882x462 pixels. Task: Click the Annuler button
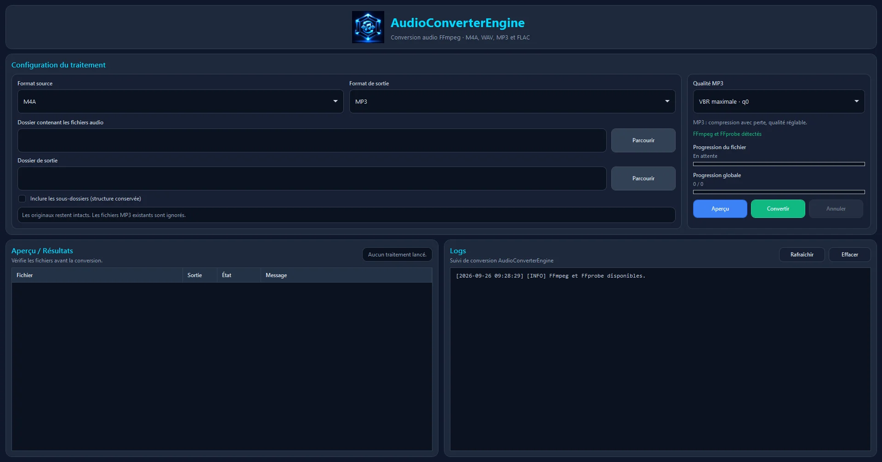click(x=836, y=209)
